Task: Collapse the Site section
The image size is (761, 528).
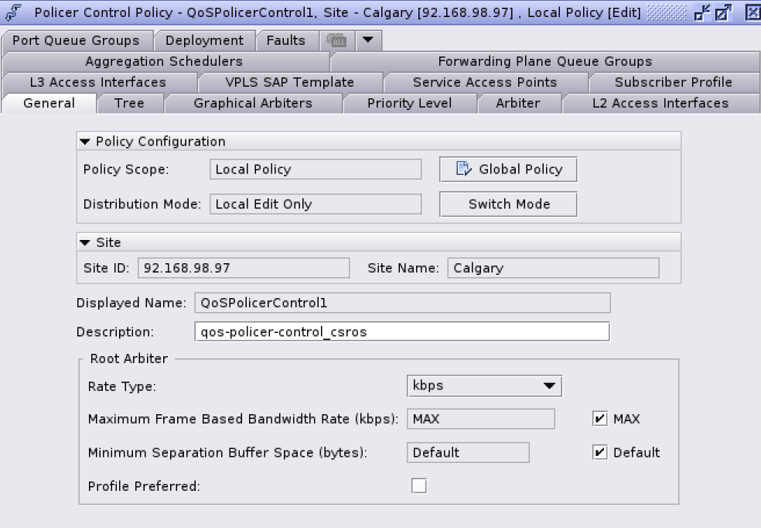Action: tap(85, 242)
